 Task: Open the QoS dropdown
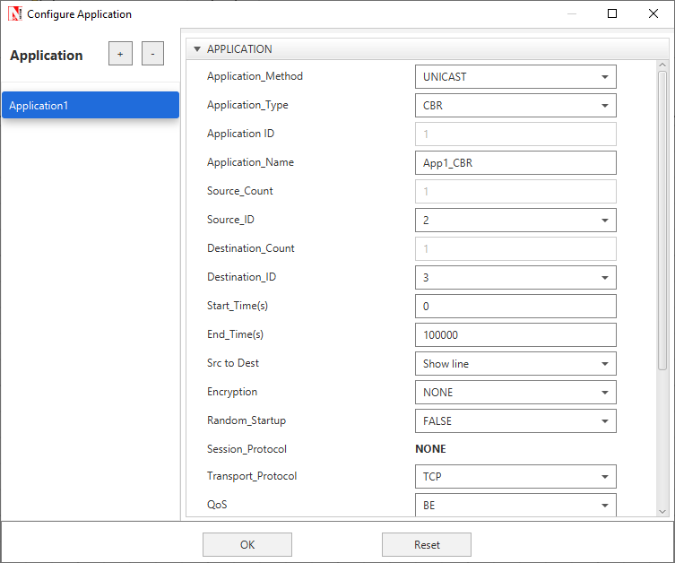click(515, 505)
